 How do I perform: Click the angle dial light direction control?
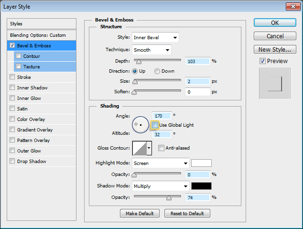pos(140,124)
